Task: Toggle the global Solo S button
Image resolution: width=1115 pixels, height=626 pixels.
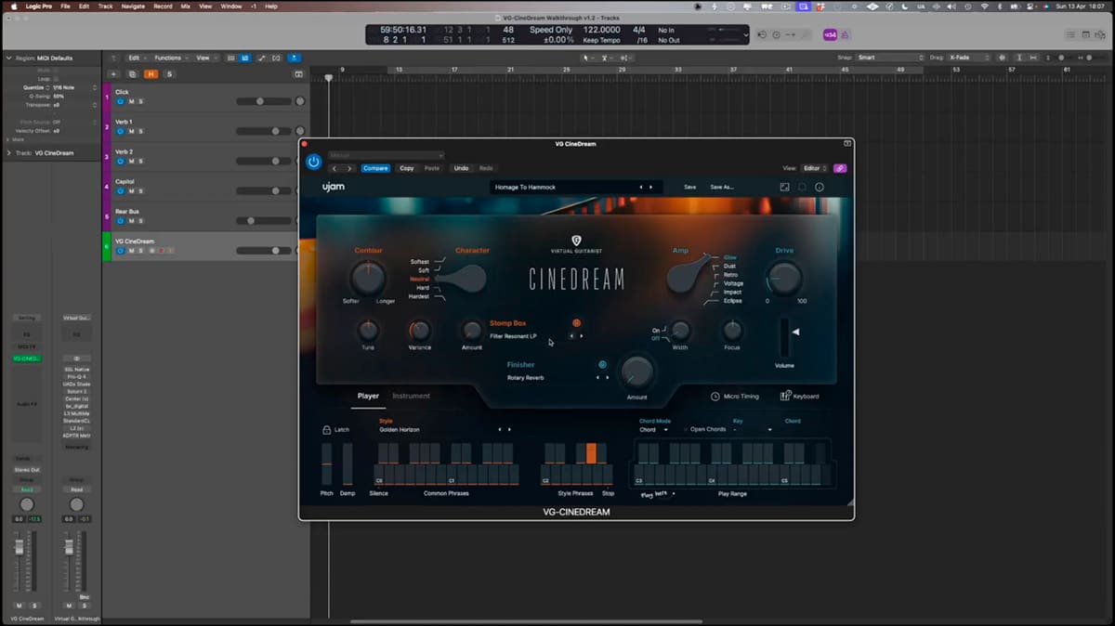Action: click(x=169, y=73)
